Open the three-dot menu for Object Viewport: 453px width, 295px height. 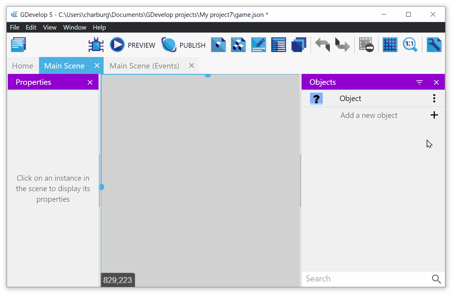click(434, 98)
